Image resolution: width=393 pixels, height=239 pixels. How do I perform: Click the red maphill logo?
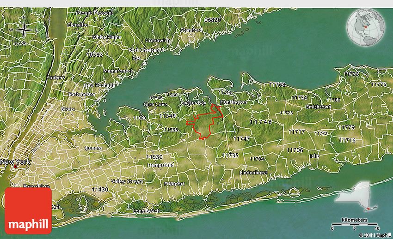point(28,210)
